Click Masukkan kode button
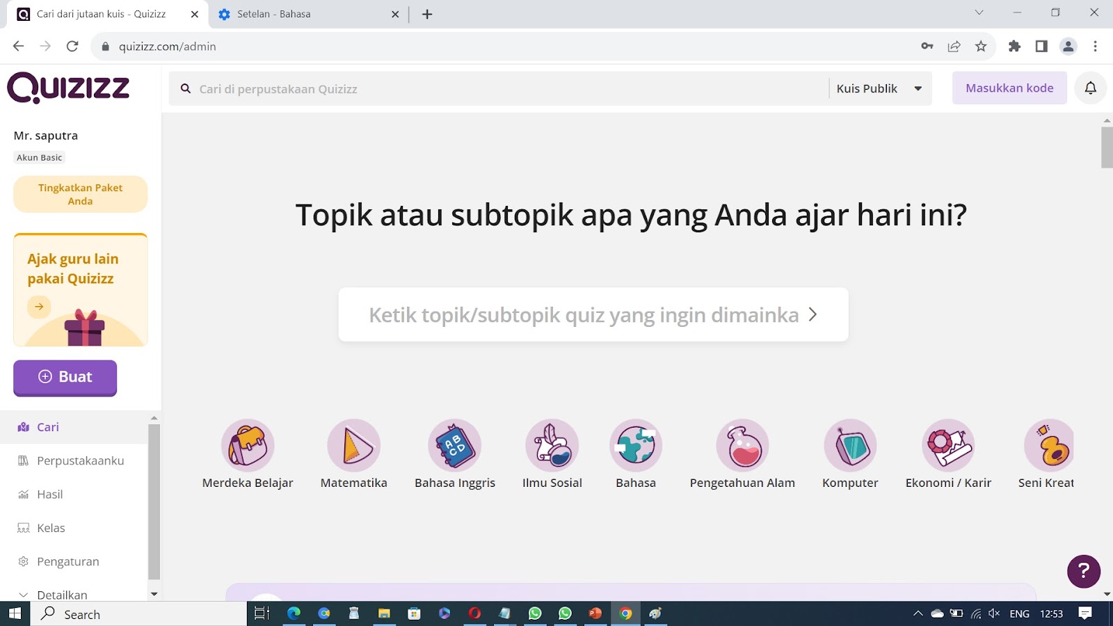Screen dimensions: 1113x626 tap(1009, 88)
